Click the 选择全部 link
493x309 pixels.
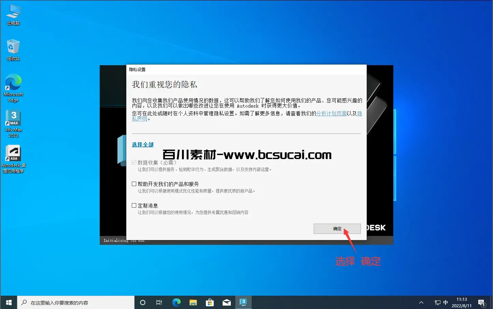143,145
